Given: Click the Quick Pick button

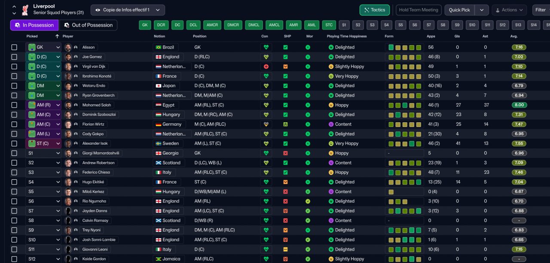Looking at the screenshot, I should tap(460, 10).
